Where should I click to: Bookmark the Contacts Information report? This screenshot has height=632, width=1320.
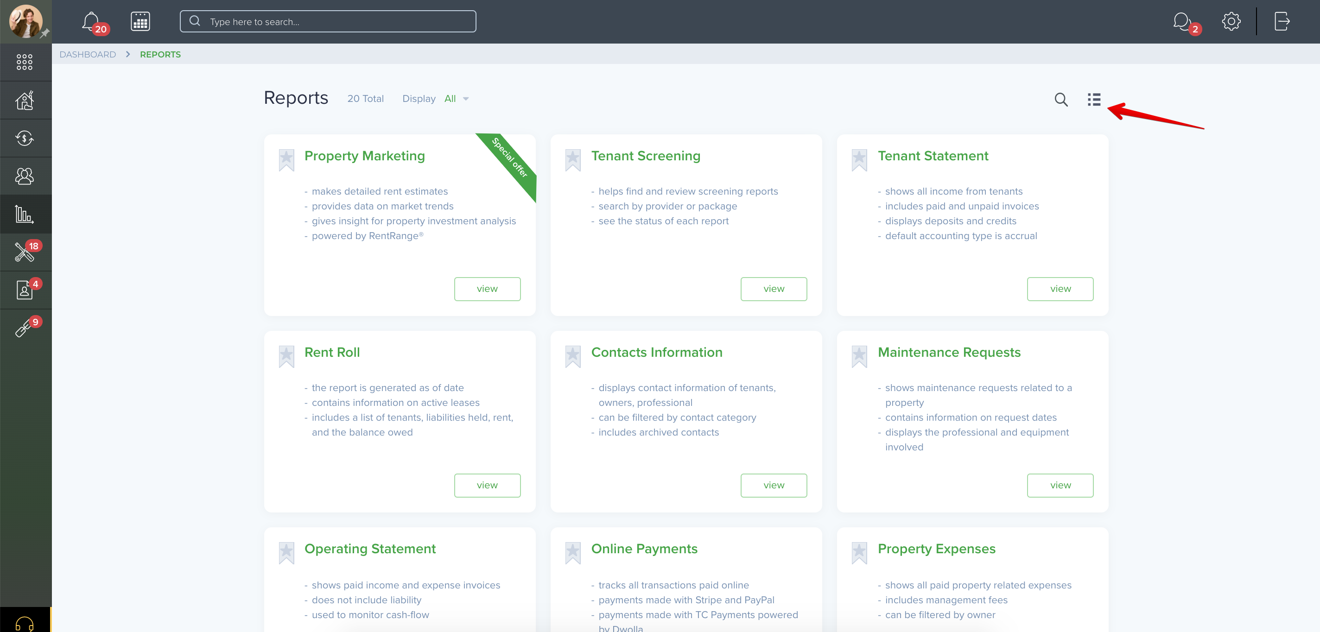[573, 356]
